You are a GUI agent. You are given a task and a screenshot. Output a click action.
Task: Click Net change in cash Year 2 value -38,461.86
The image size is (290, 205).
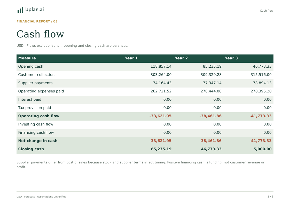click(210, 141)
